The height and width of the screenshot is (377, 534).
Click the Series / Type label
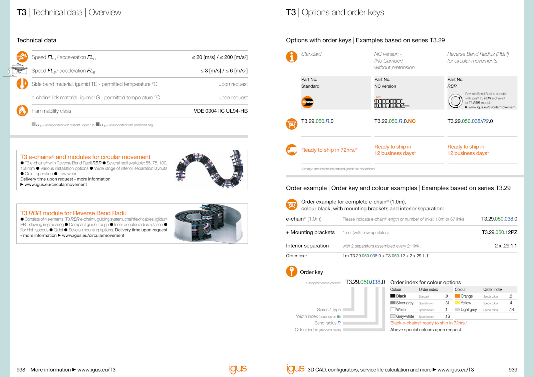329,310
